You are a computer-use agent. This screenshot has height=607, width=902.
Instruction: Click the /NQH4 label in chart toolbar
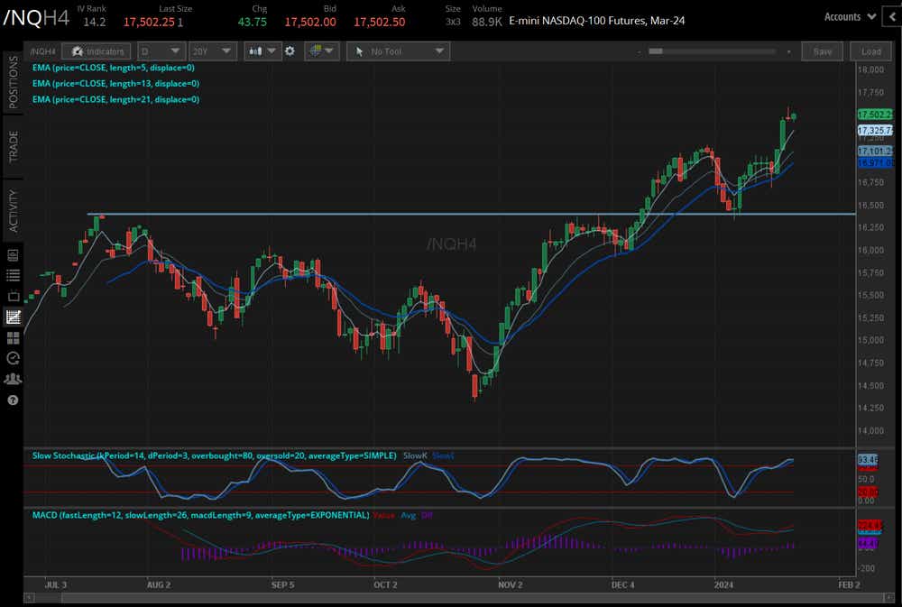pos(42,51)
